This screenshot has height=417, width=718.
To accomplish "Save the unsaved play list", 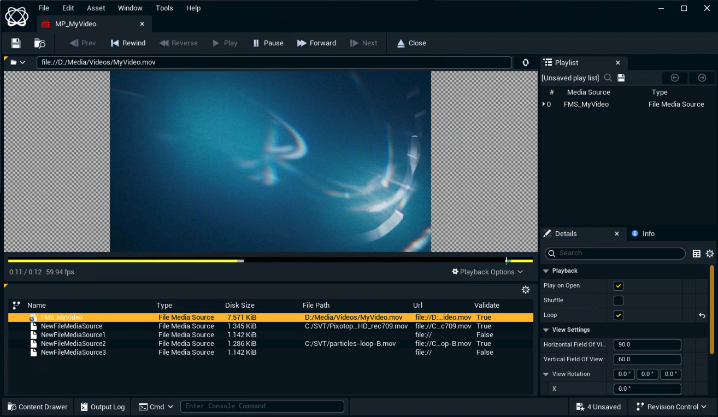I will click(x=621, y=78).
